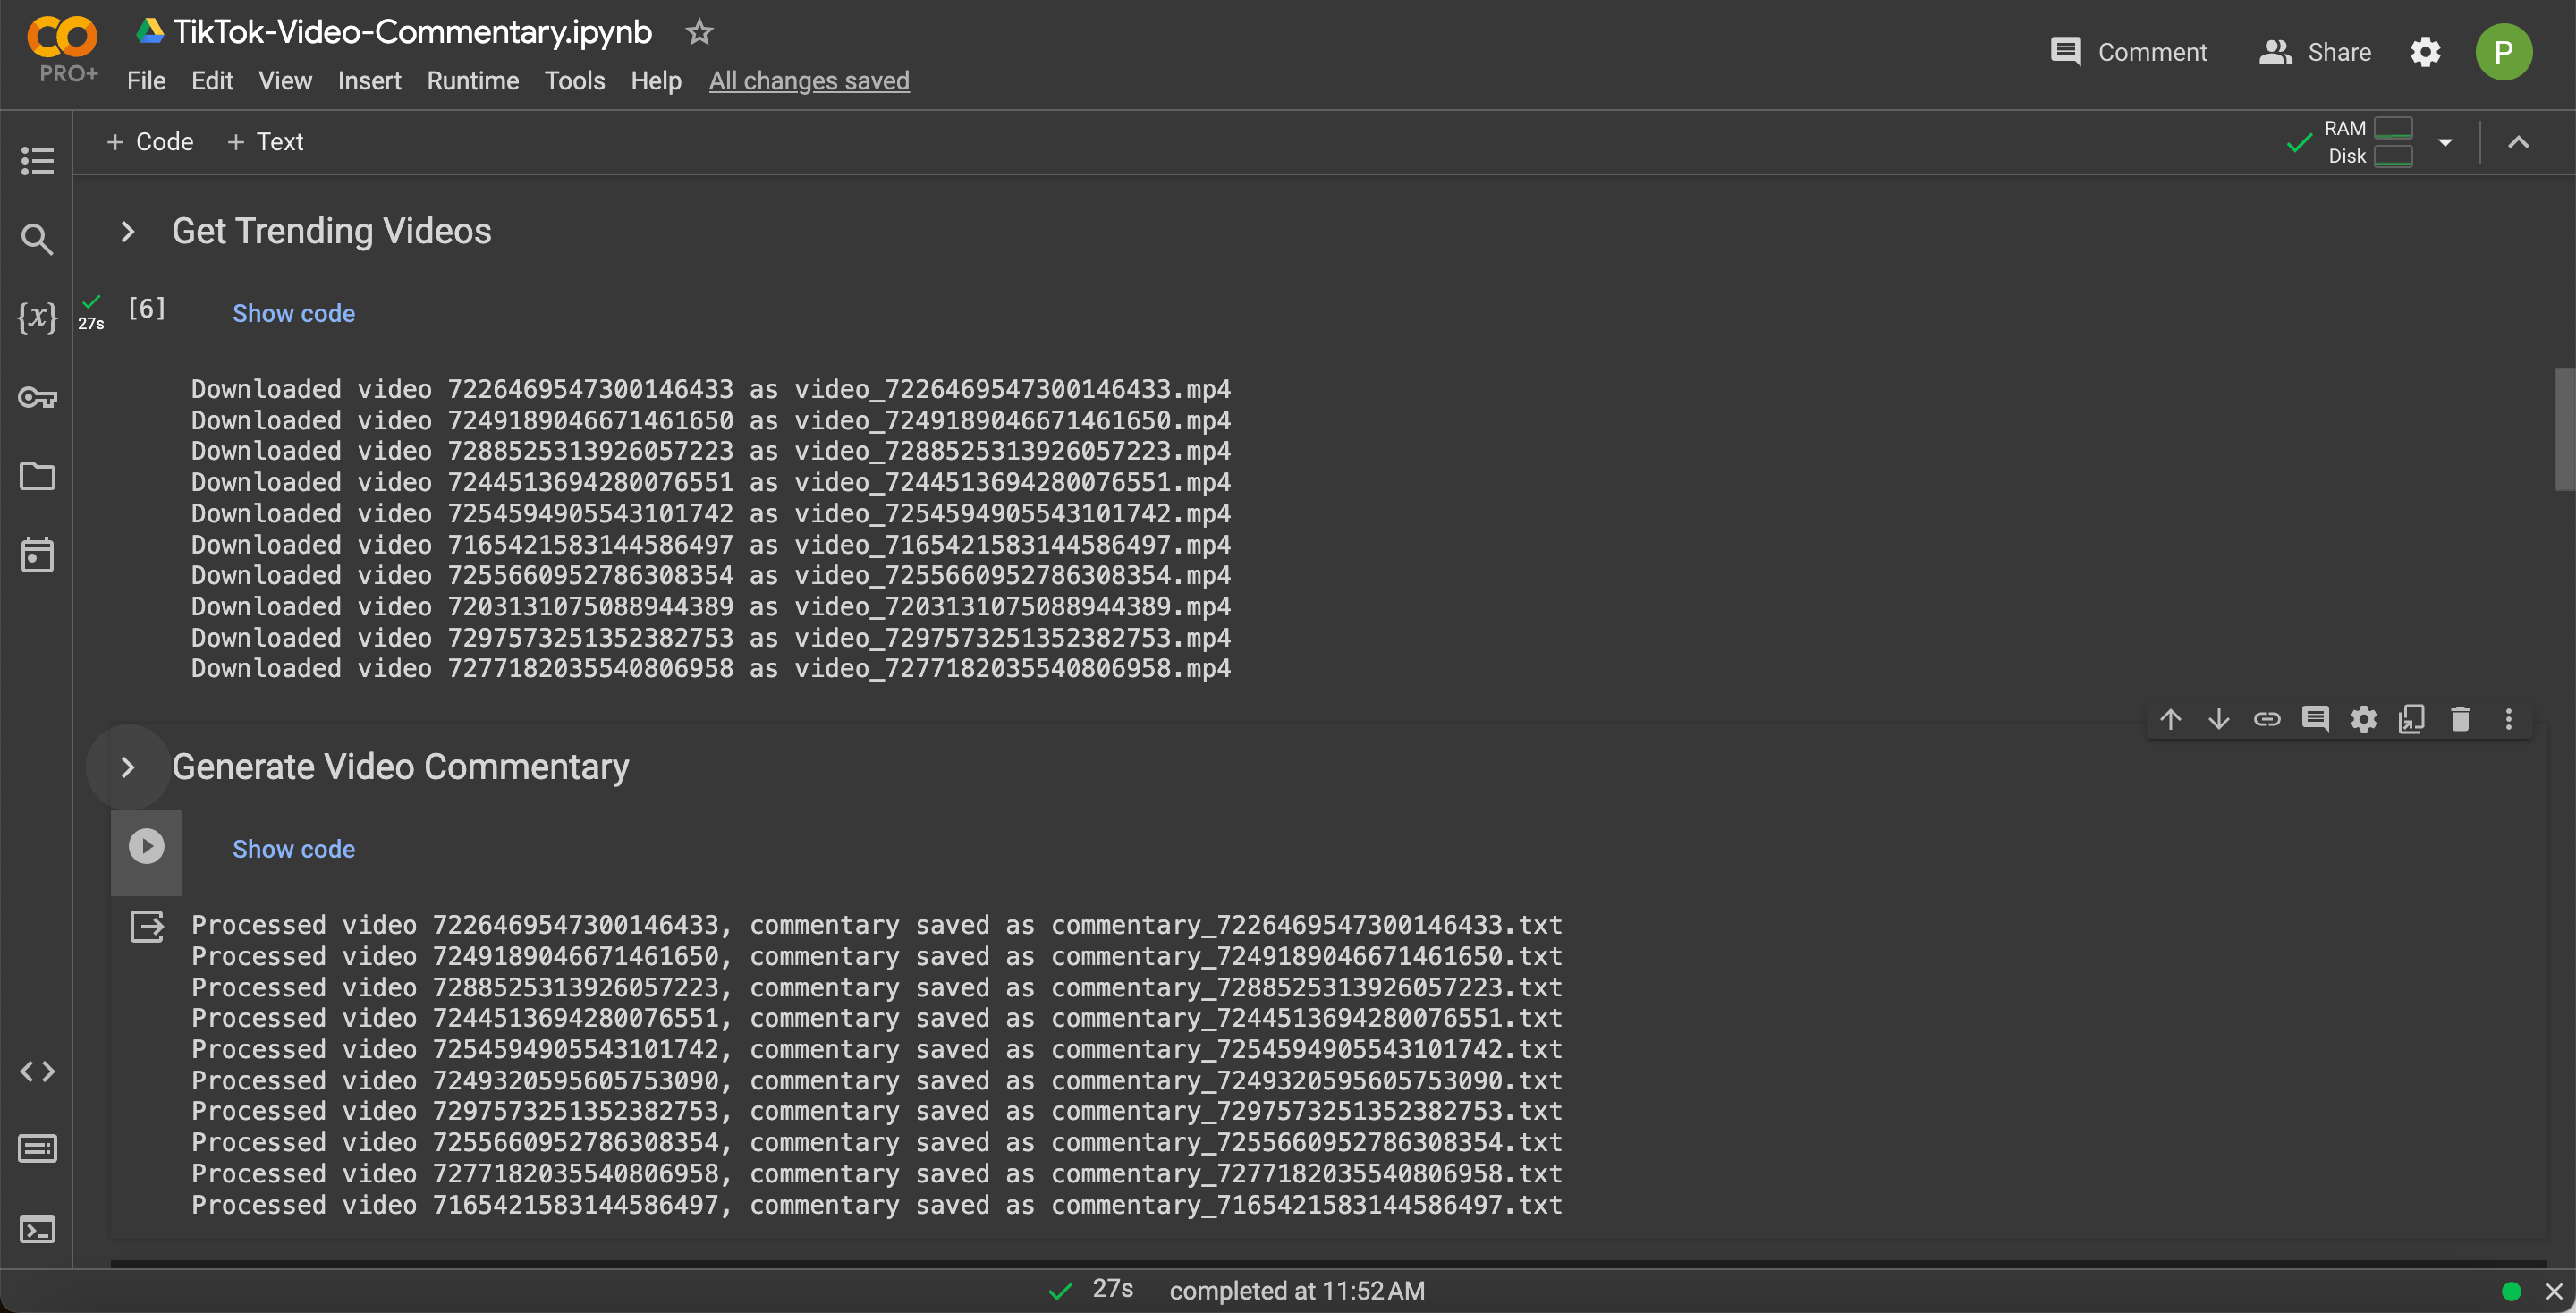Move cell up with arrow icon

[2170, 719]
